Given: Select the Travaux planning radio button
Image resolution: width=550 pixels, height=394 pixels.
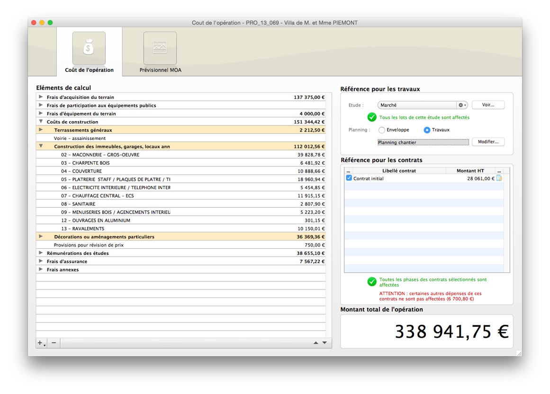Looking at the screenshot, I should (x=427, y=130).
